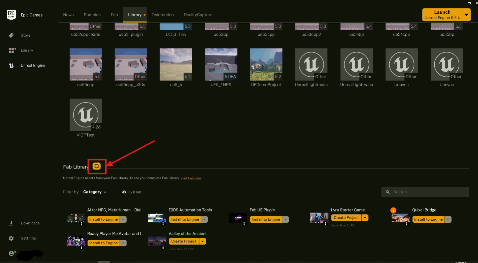Click the Epic Games logo
The image size is (478, 263).
click(11, 15)
